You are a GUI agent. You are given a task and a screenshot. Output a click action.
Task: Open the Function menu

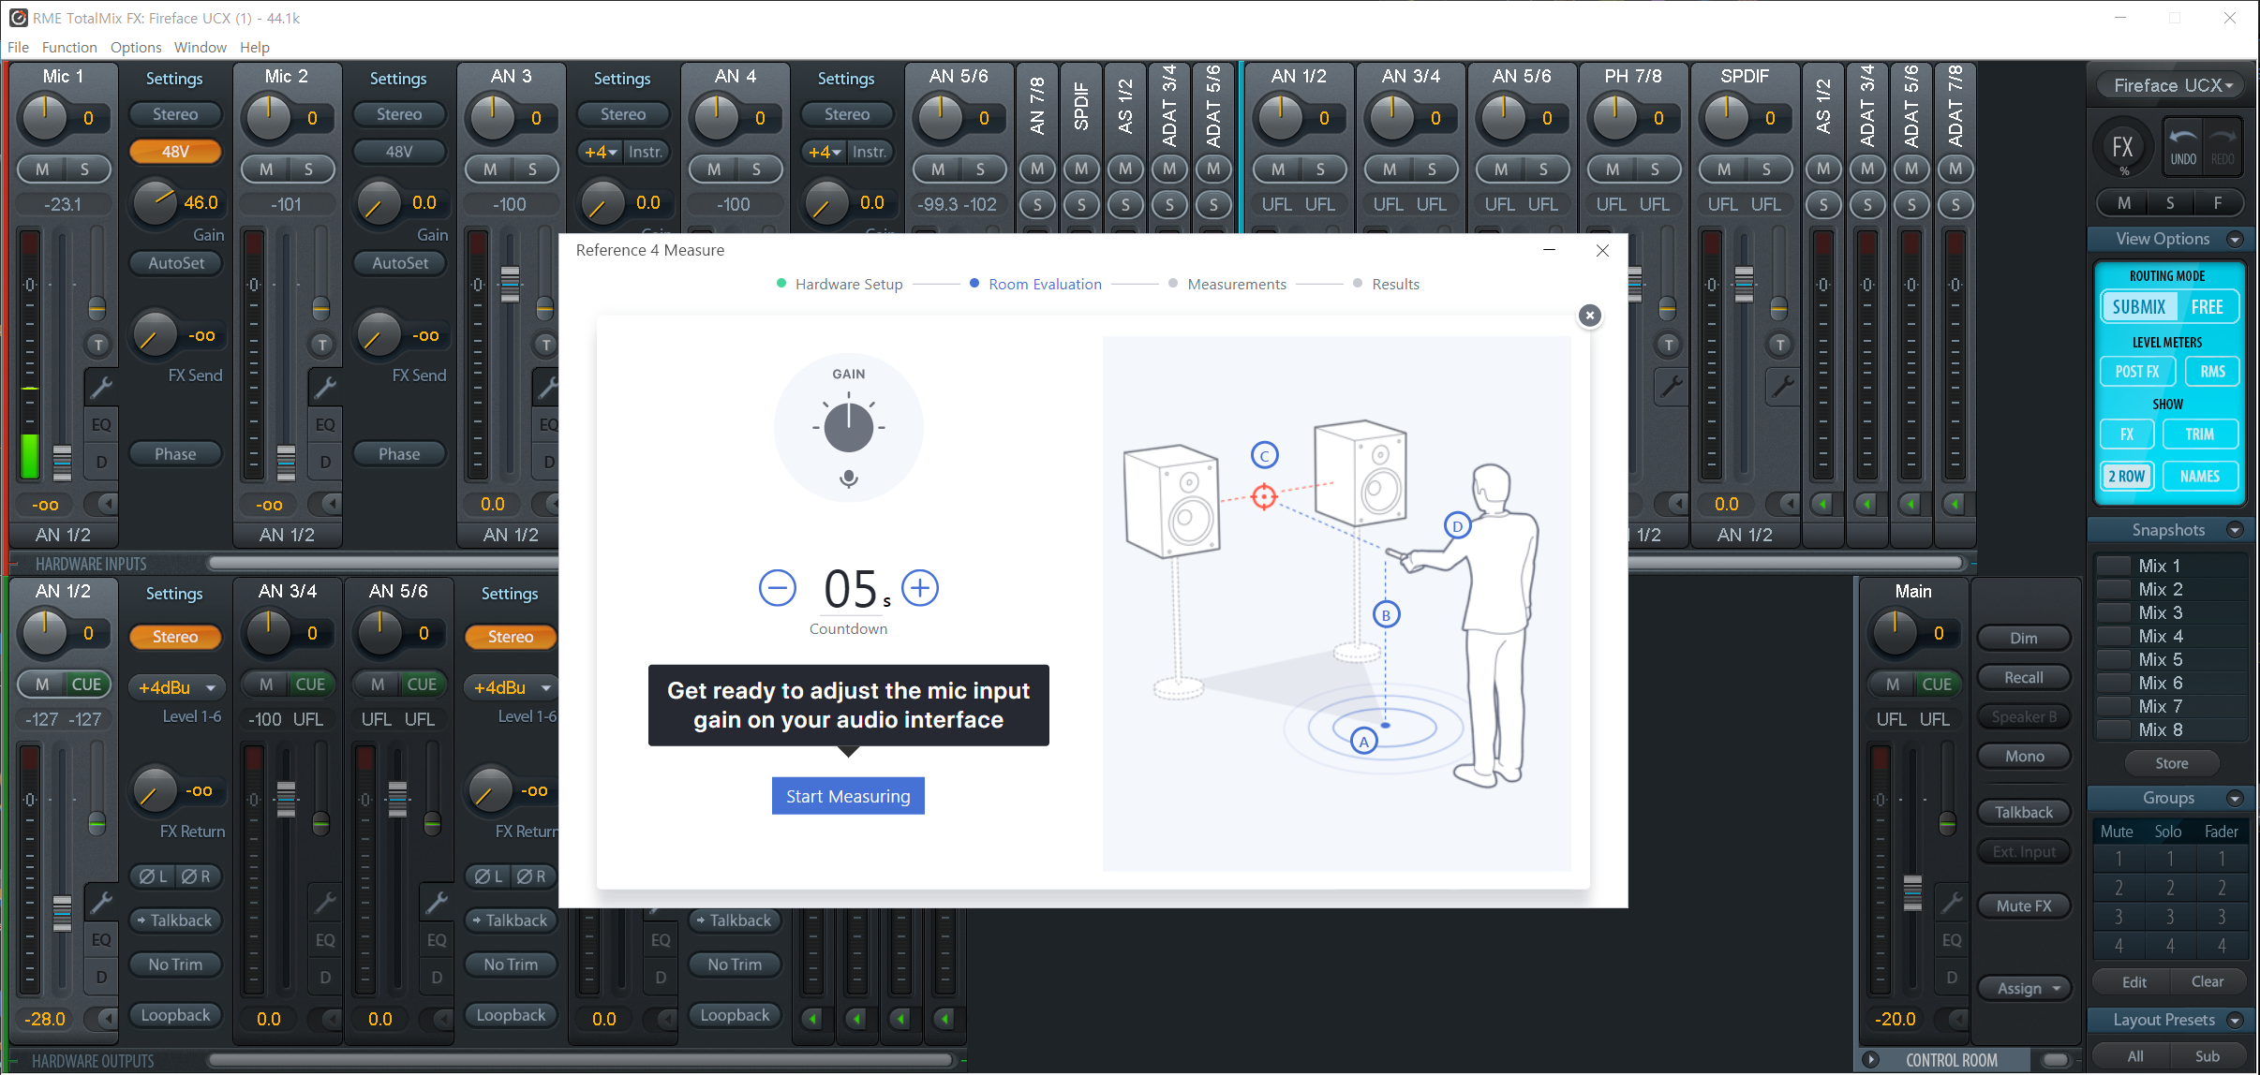[69, 47]
